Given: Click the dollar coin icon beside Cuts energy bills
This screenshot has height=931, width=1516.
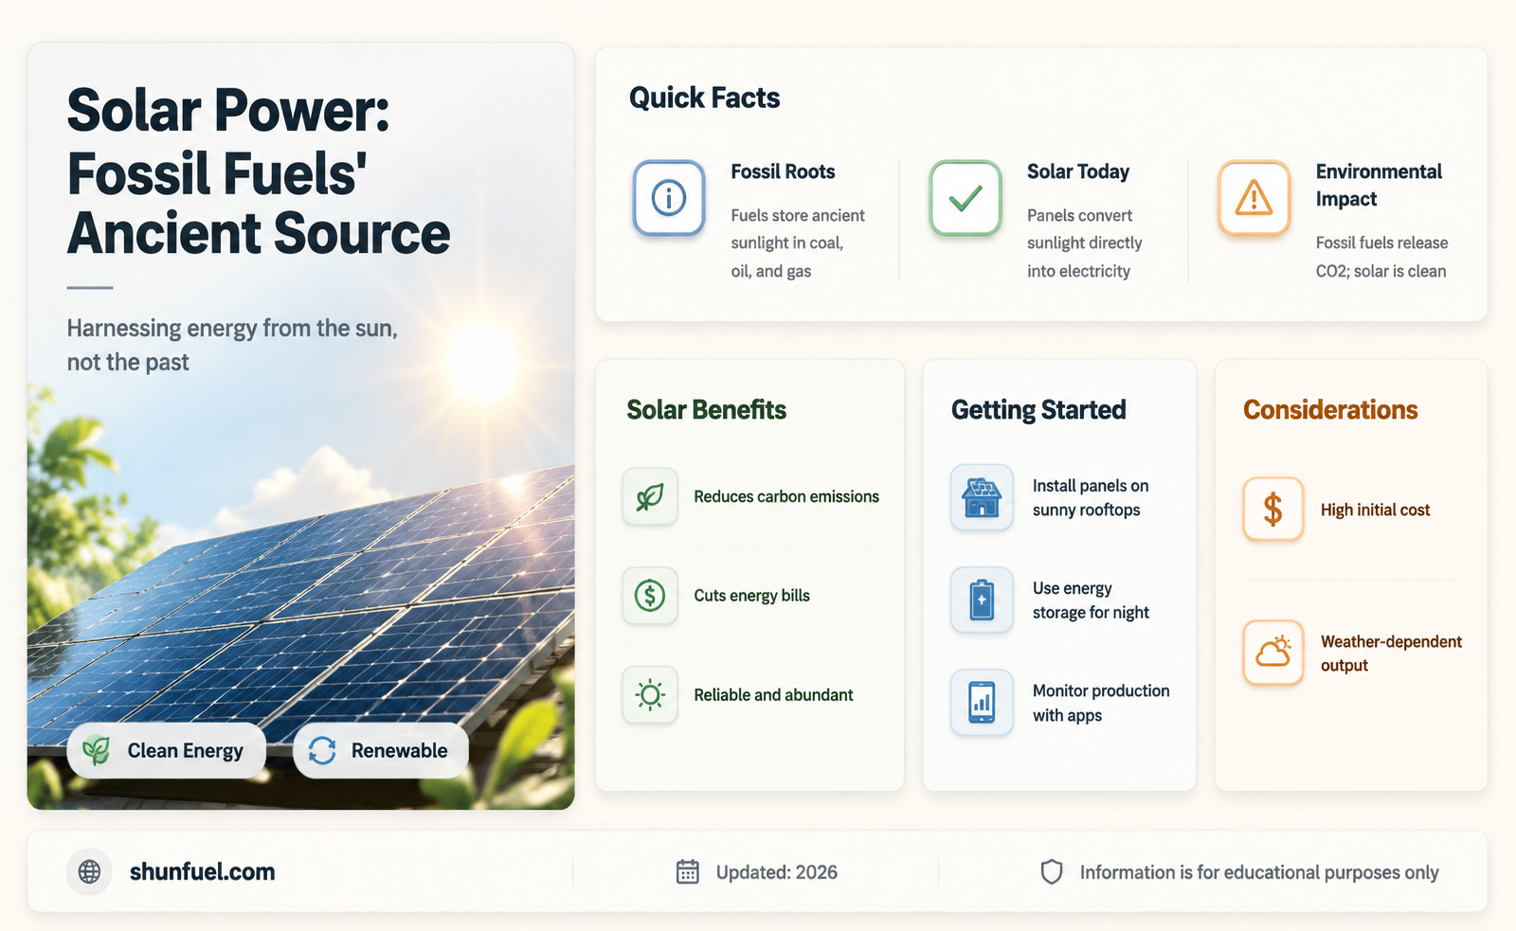Looking at the screenshot, I should click(650, 596).
